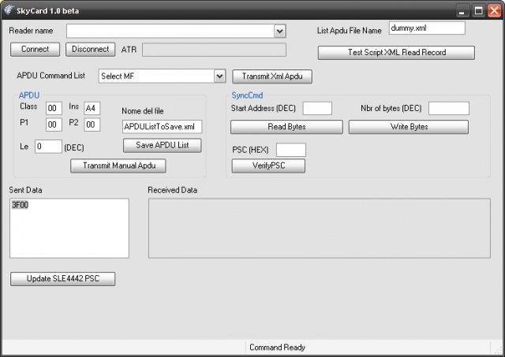Click the Start Address (DEC) field

coord(317,109)
